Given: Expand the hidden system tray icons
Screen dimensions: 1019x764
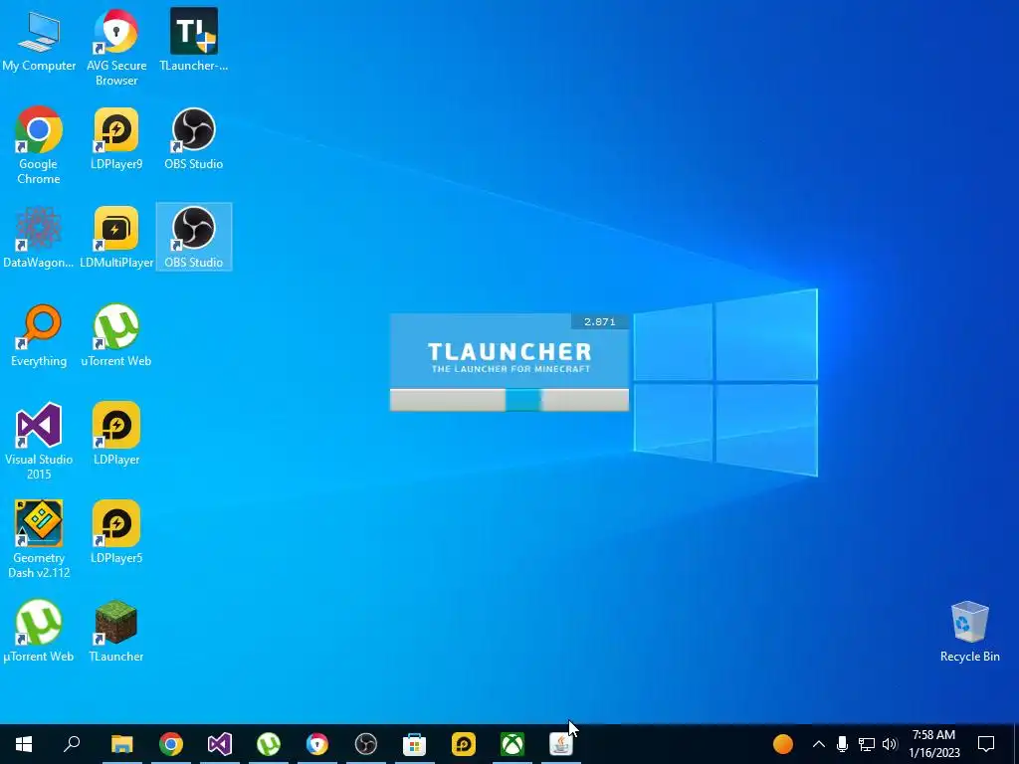Looking at the screenshot, I should [819, 744].
